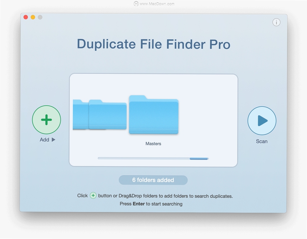Click the folder list horizontal scrollbar thumb
This screenshot has height=239, width=307.
tap(198, 159)
